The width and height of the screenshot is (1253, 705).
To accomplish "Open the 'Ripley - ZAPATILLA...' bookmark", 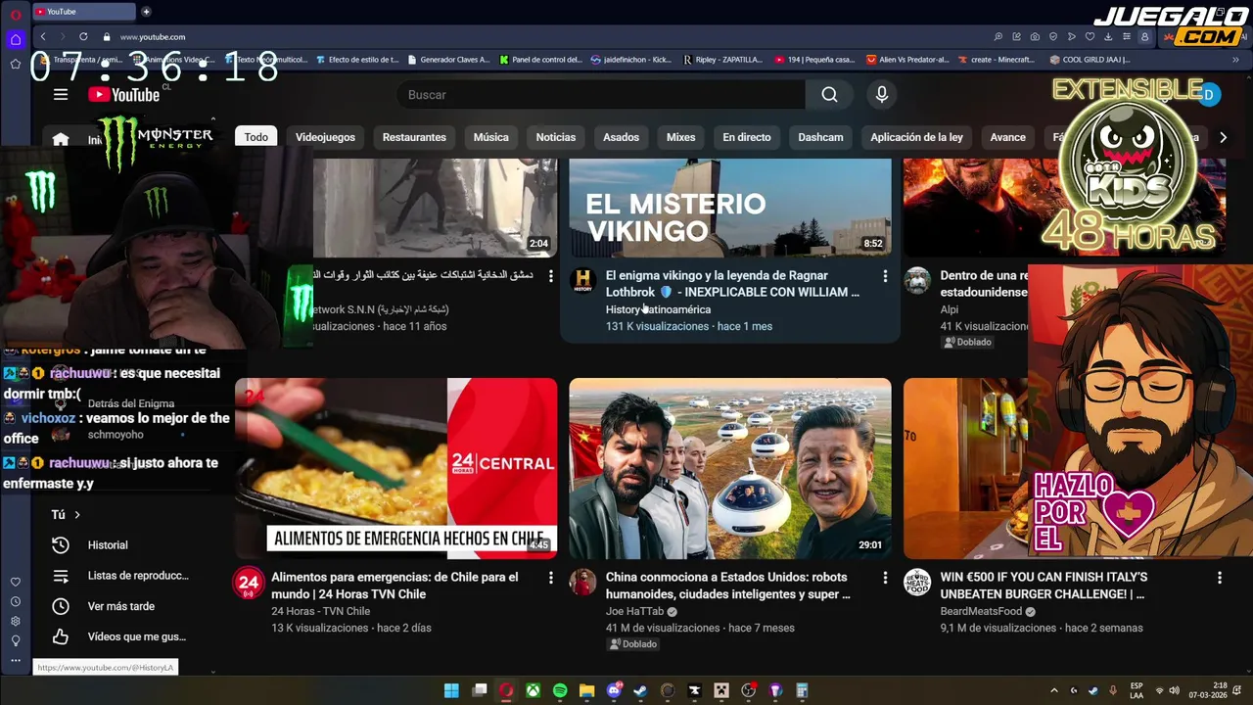I will (x=722, y=60).
